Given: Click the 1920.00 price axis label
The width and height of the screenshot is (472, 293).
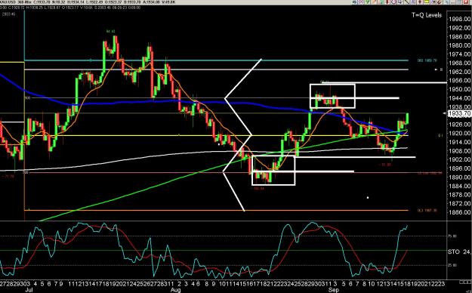Looking at the screenshot, I should pos(460,134).
